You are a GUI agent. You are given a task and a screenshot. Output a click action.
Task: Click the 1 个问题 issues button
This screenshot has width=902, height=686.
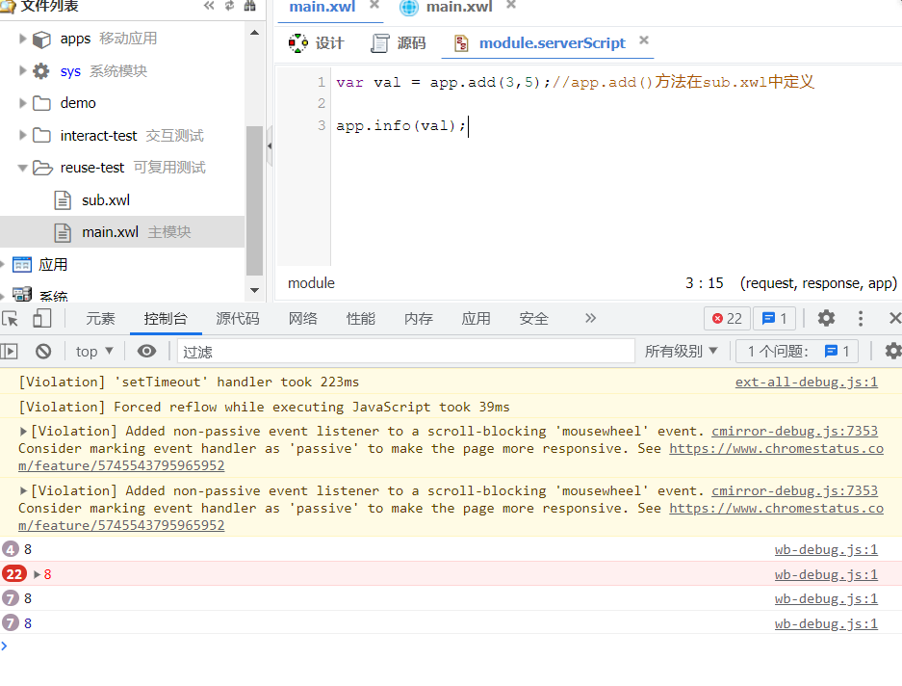[797, 352]
